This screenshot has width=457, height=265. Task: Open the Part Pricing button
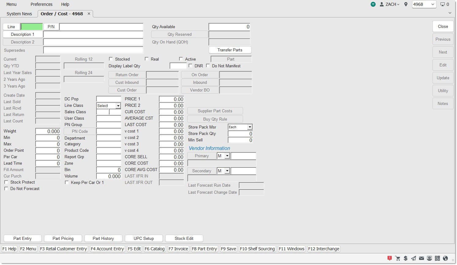[63, 238]
